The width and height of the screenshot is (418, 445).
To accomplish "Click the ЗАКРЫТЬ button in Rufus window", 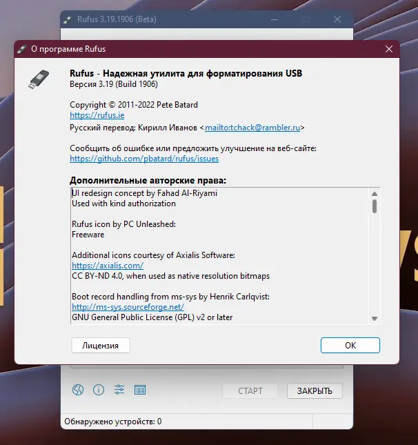I will 315,391.
